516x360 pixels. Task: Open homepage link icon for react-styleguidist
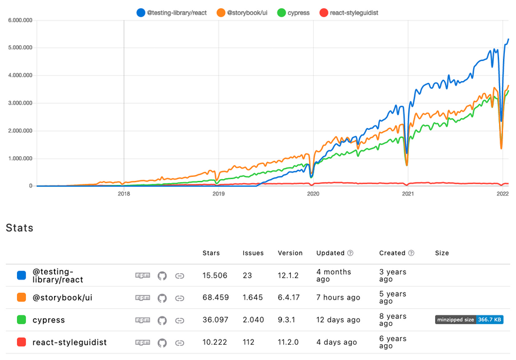(180, 342)
